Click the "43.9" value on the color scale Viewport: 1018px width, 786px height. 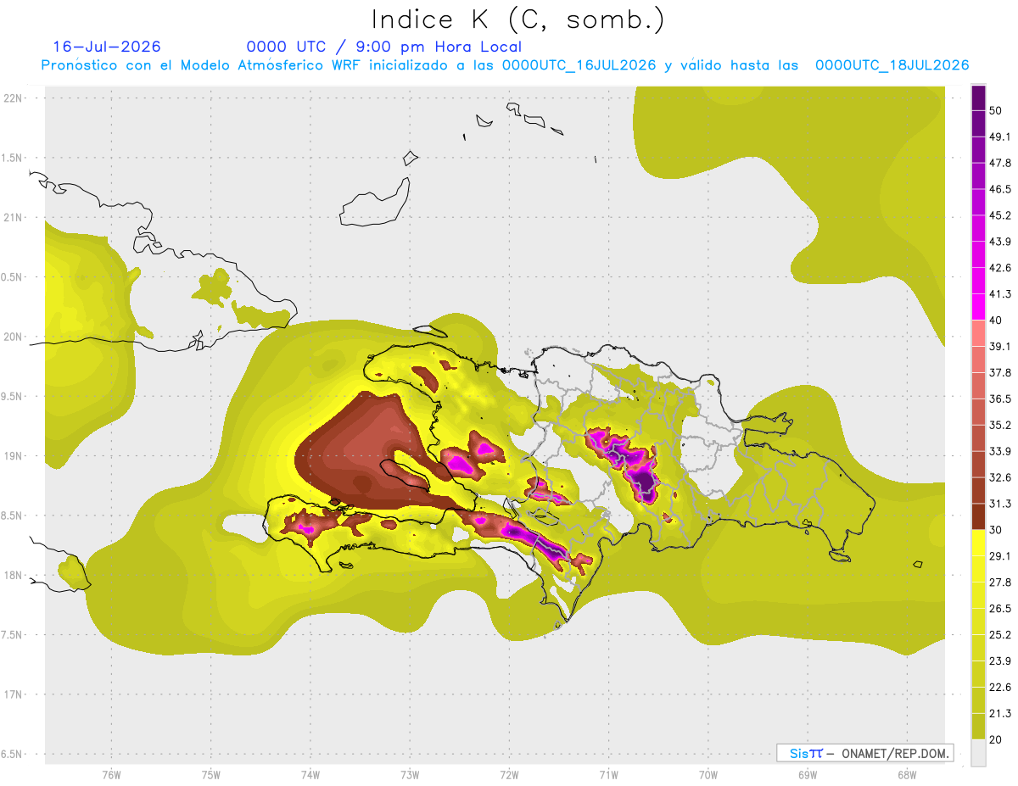1000,242
